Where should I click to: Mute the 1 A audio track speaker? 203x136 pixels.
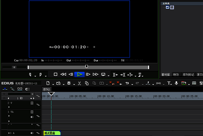(x=32, y=133)
